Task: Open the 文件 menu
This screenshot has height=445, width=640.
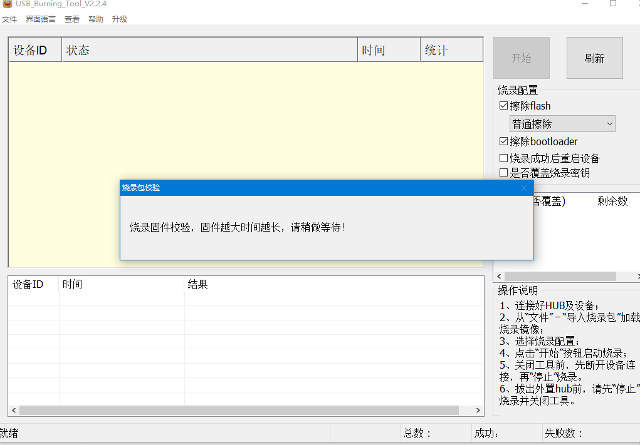Action: point(9,19)
